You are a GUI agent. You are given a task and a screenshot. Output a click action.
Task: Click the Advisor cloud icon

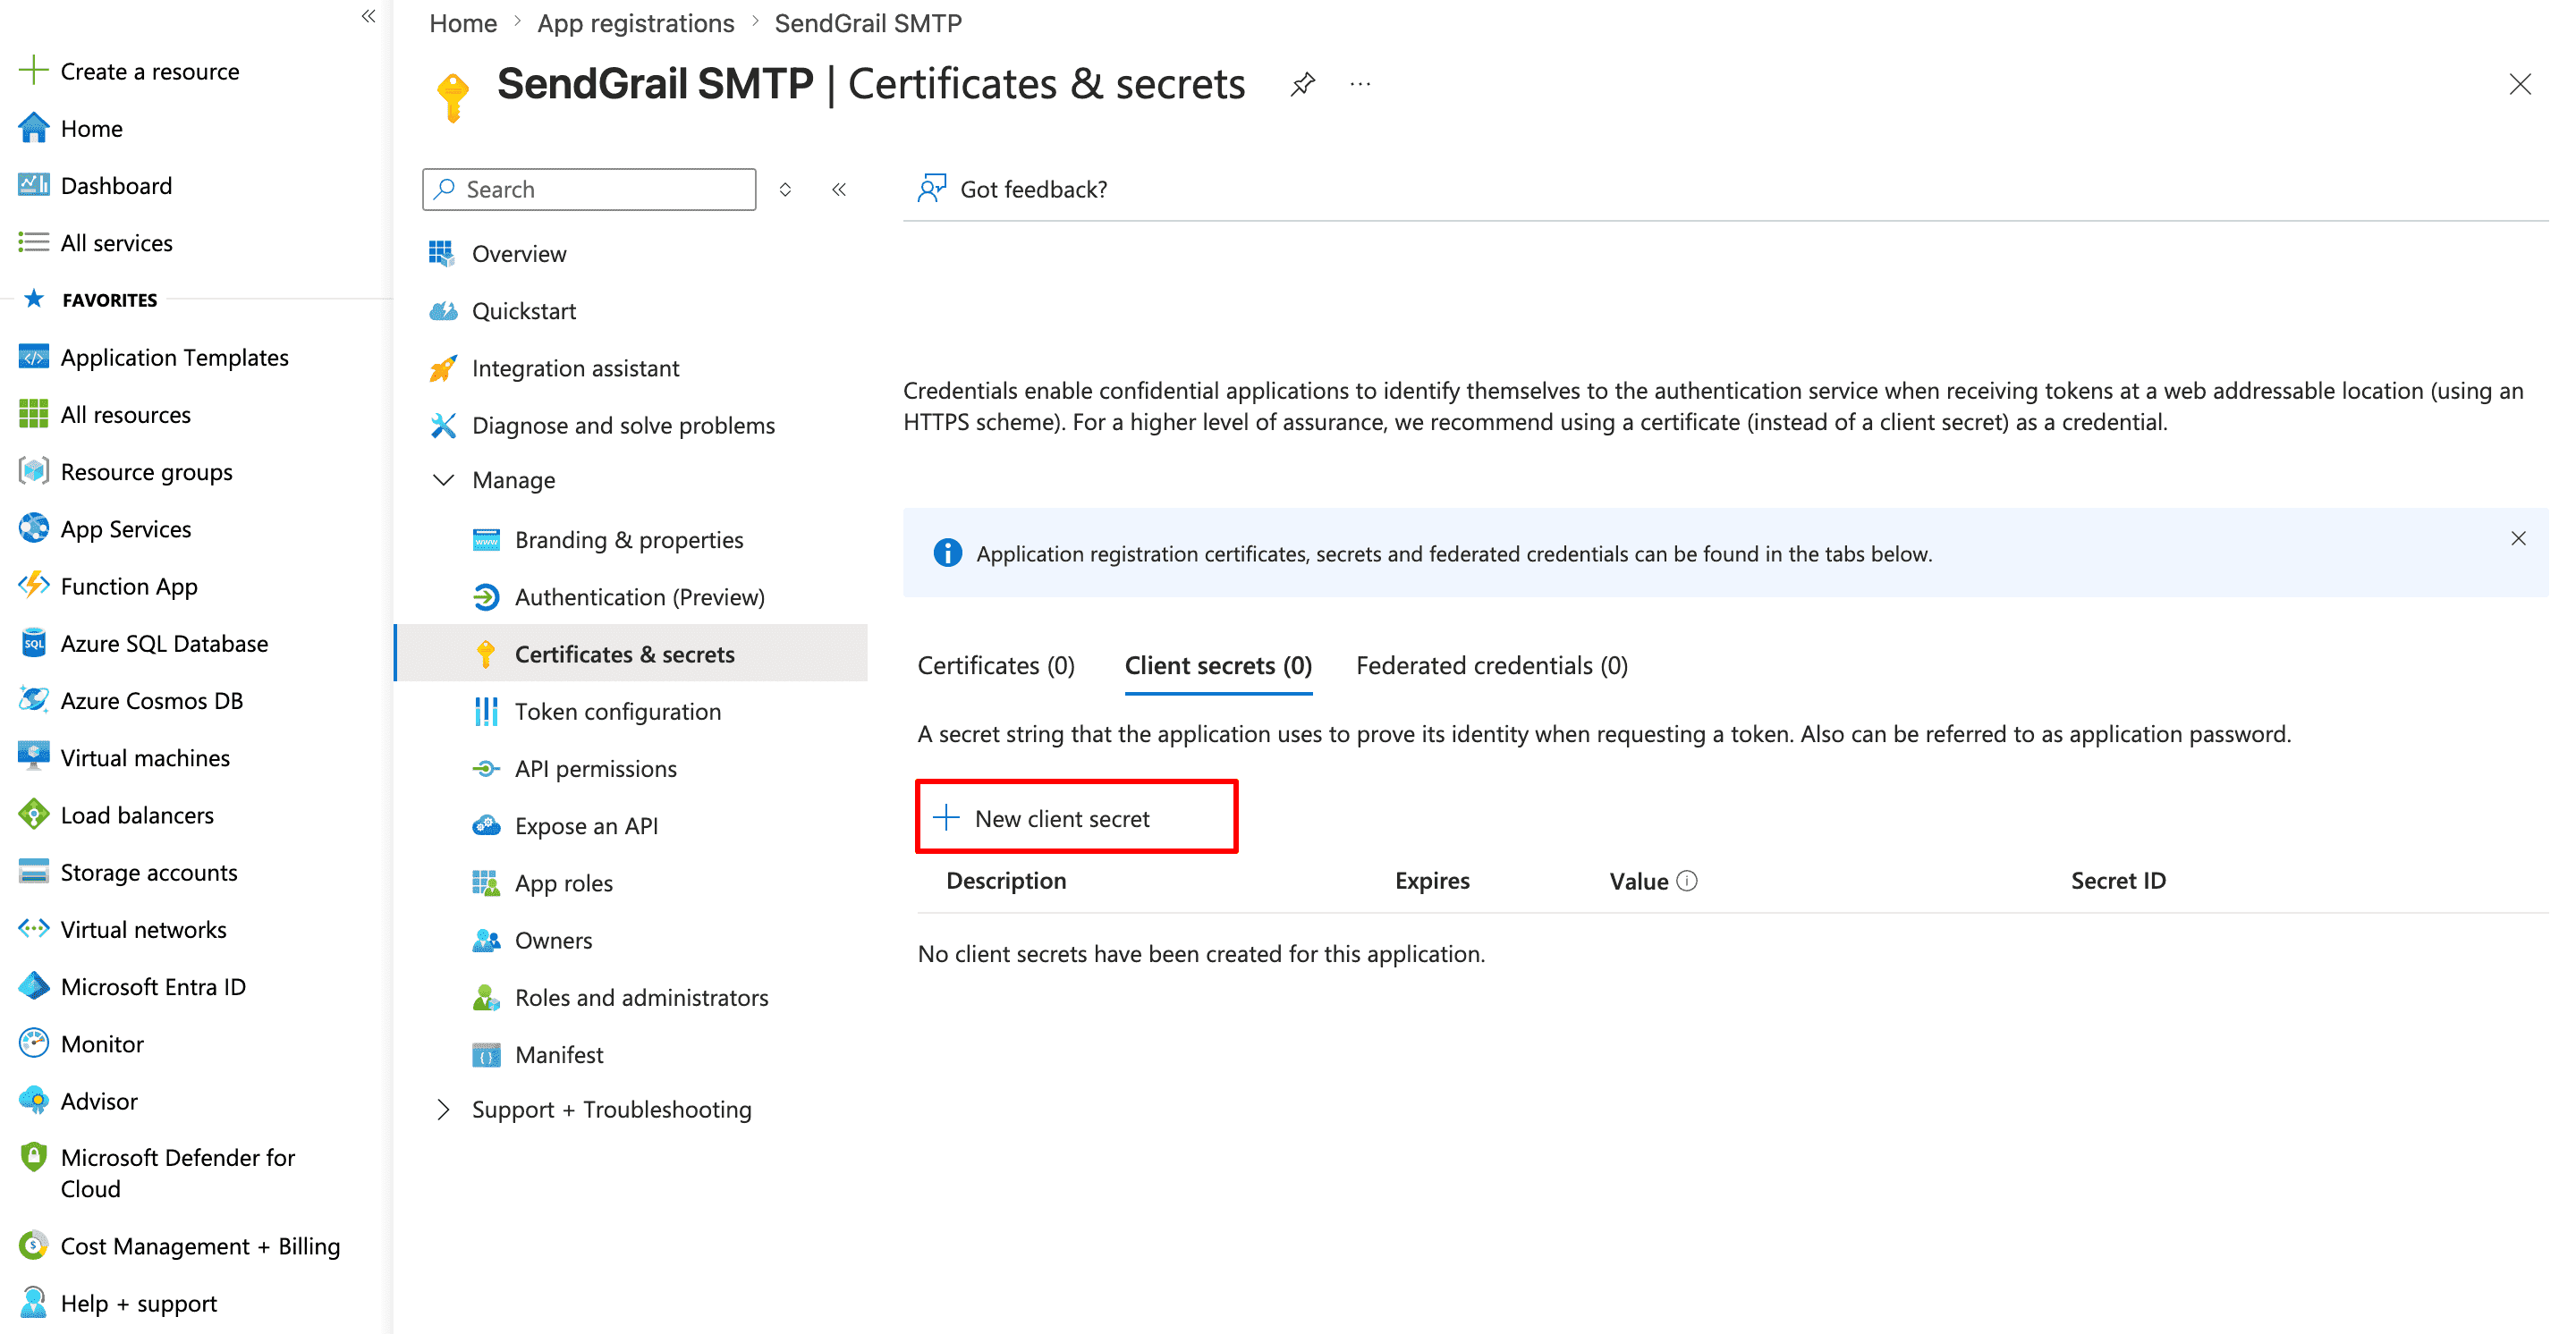[x=33, y=1099]
